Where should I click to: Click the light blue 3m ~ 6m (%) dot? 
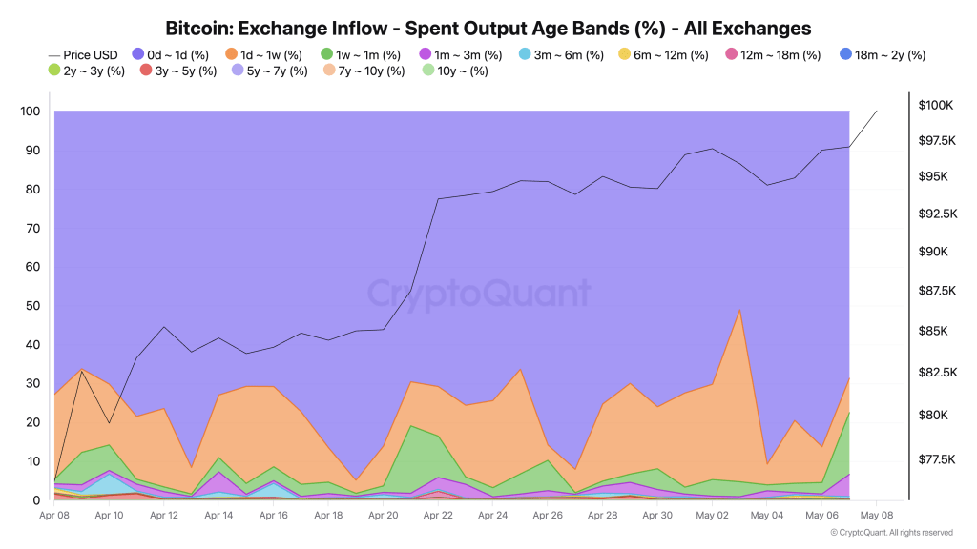tap(526, 54)
